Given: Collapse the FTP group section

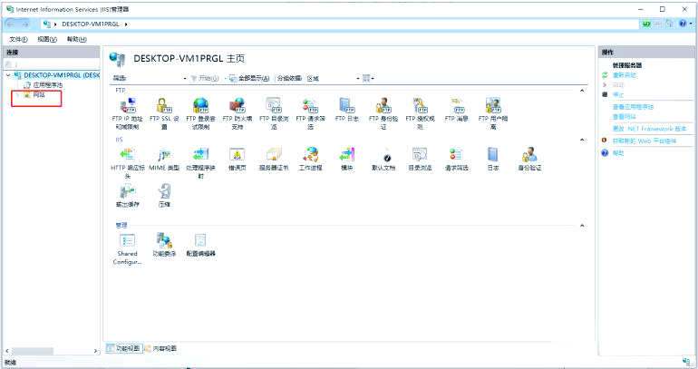Looking at the screenshot, I should coord(582,91).
